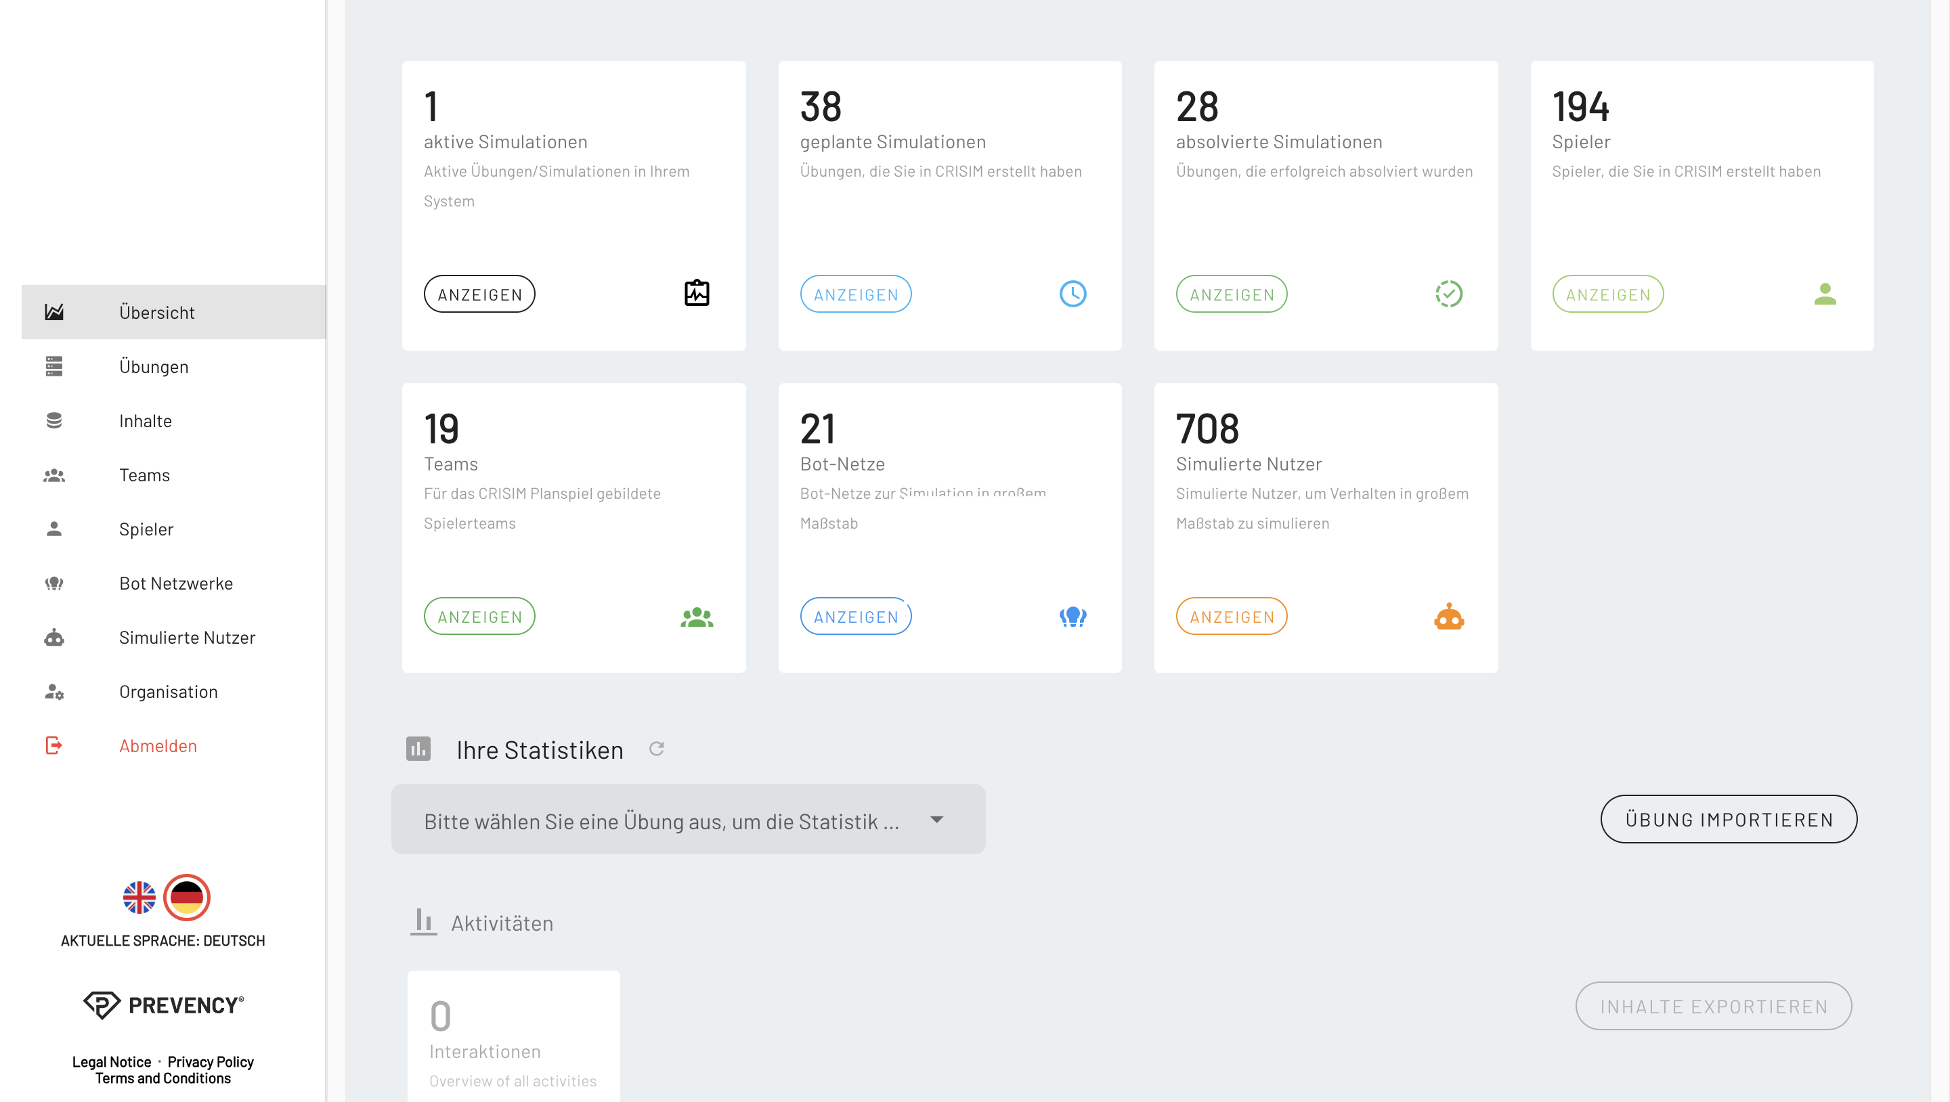Image resolution: width=1950 pixels, height=1102 pixels.
Task: Click the green person icon on Spieler card
Action: (1825, 294)
